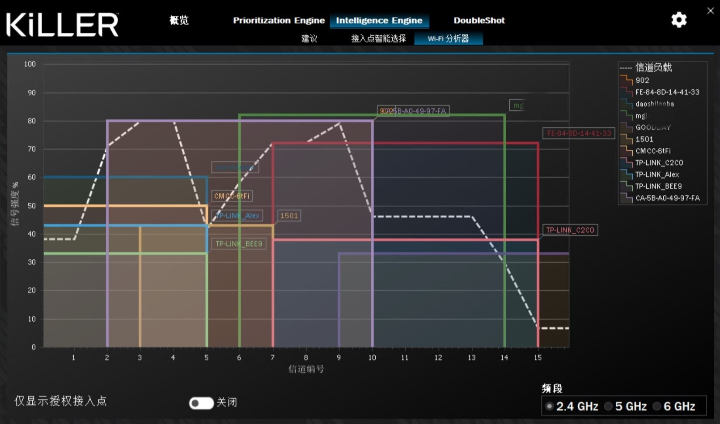
Task: Click CMCC-6tFi in the legend
Action: [653, 151]
